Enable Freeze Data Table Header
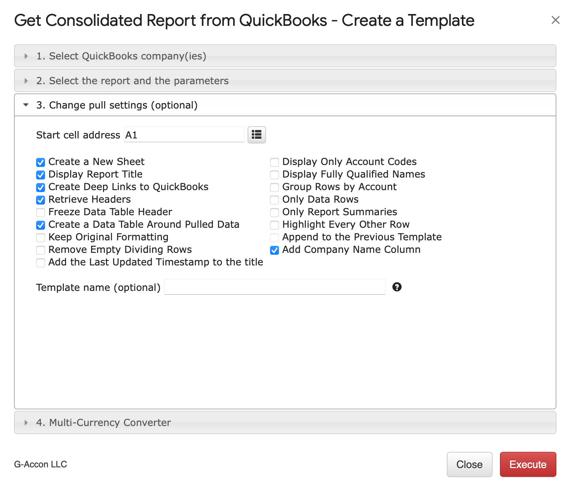580x488 pixels. pos(41,213)
